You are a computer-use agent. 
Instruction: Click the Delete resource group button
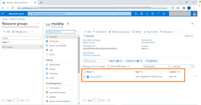click(x=119, y=32)
